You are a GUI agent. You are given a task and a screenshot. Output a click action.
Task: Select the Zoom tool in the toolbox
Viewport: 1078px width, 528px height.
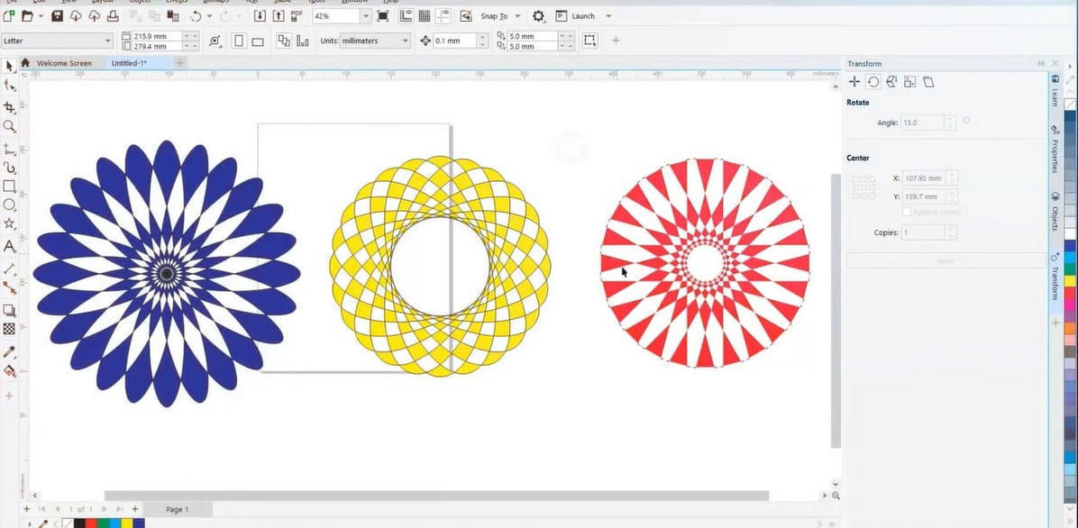pos(9,126)
